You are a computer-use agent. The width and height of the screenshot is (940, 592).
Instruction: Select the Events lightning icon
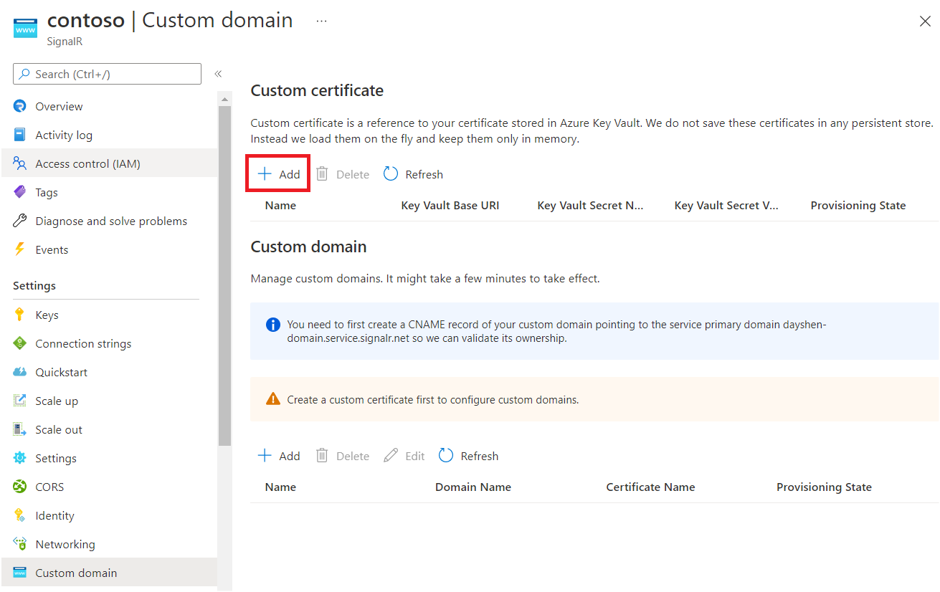tap(19, 249)
